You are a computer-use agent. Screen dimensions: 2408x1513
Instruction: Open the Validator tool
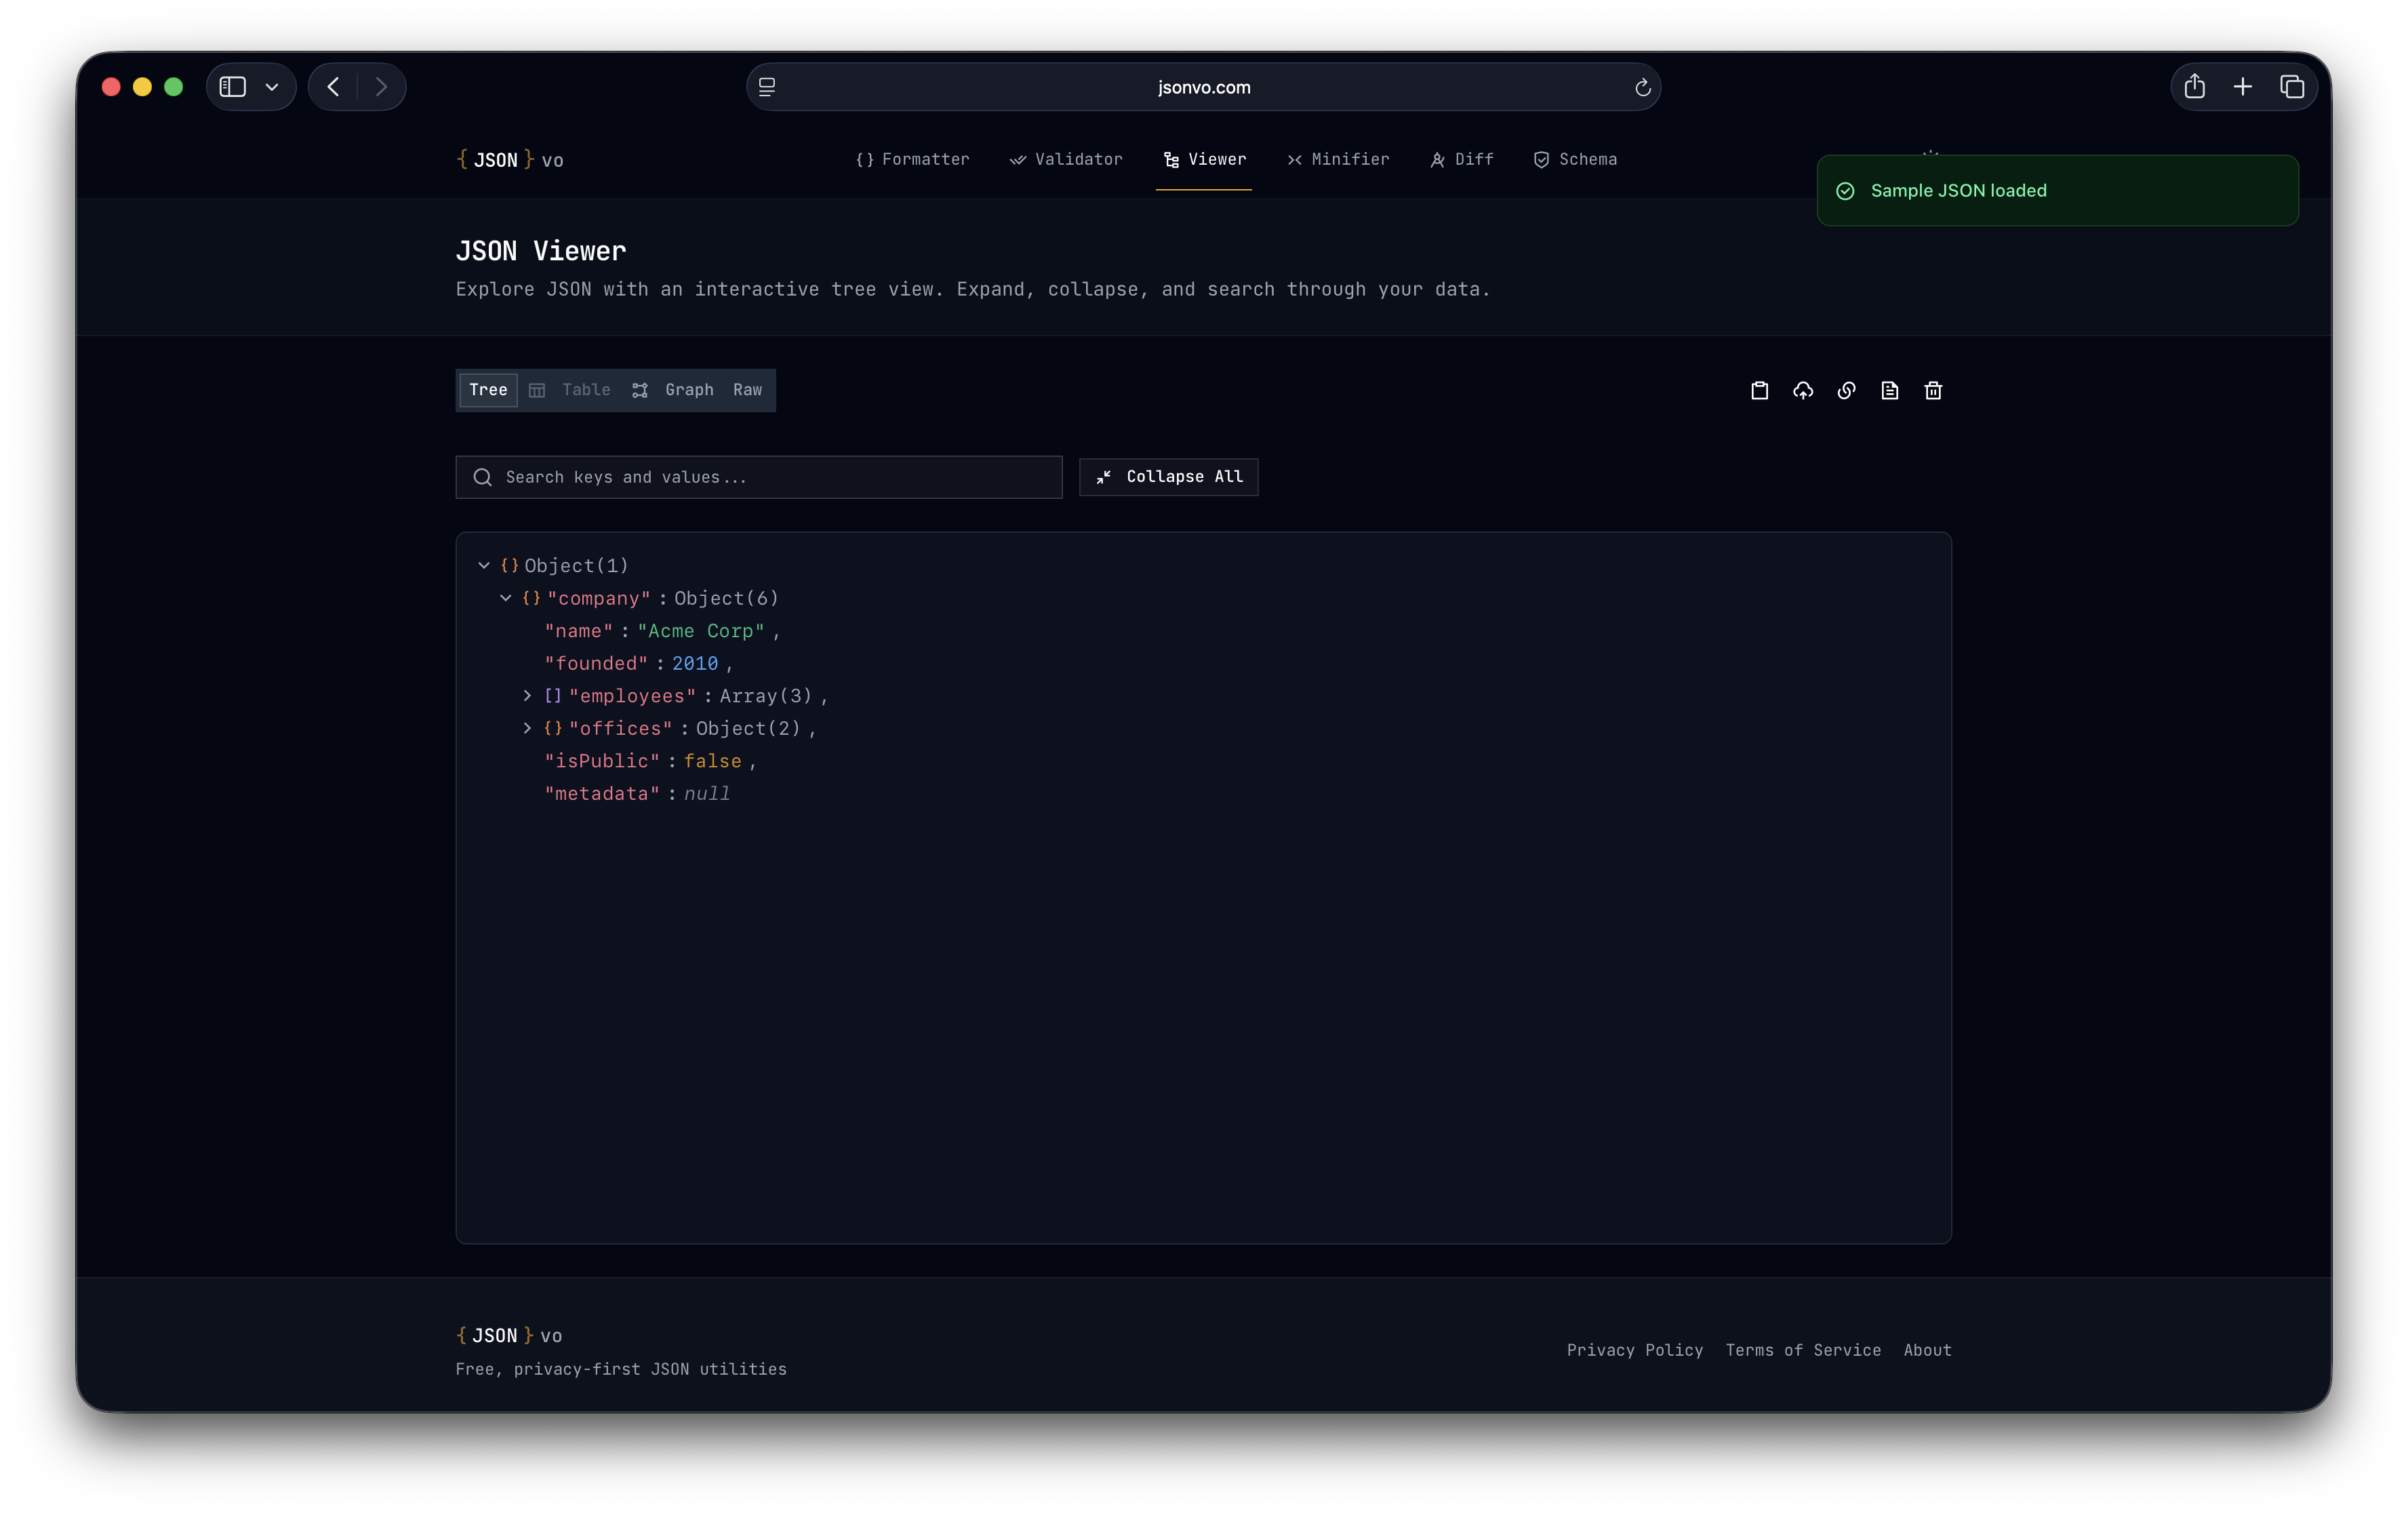pos(1066,159)
